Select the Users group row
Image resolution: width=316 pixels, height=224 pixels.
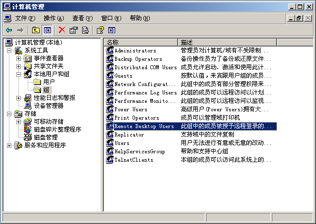click(x=122, y=143)
